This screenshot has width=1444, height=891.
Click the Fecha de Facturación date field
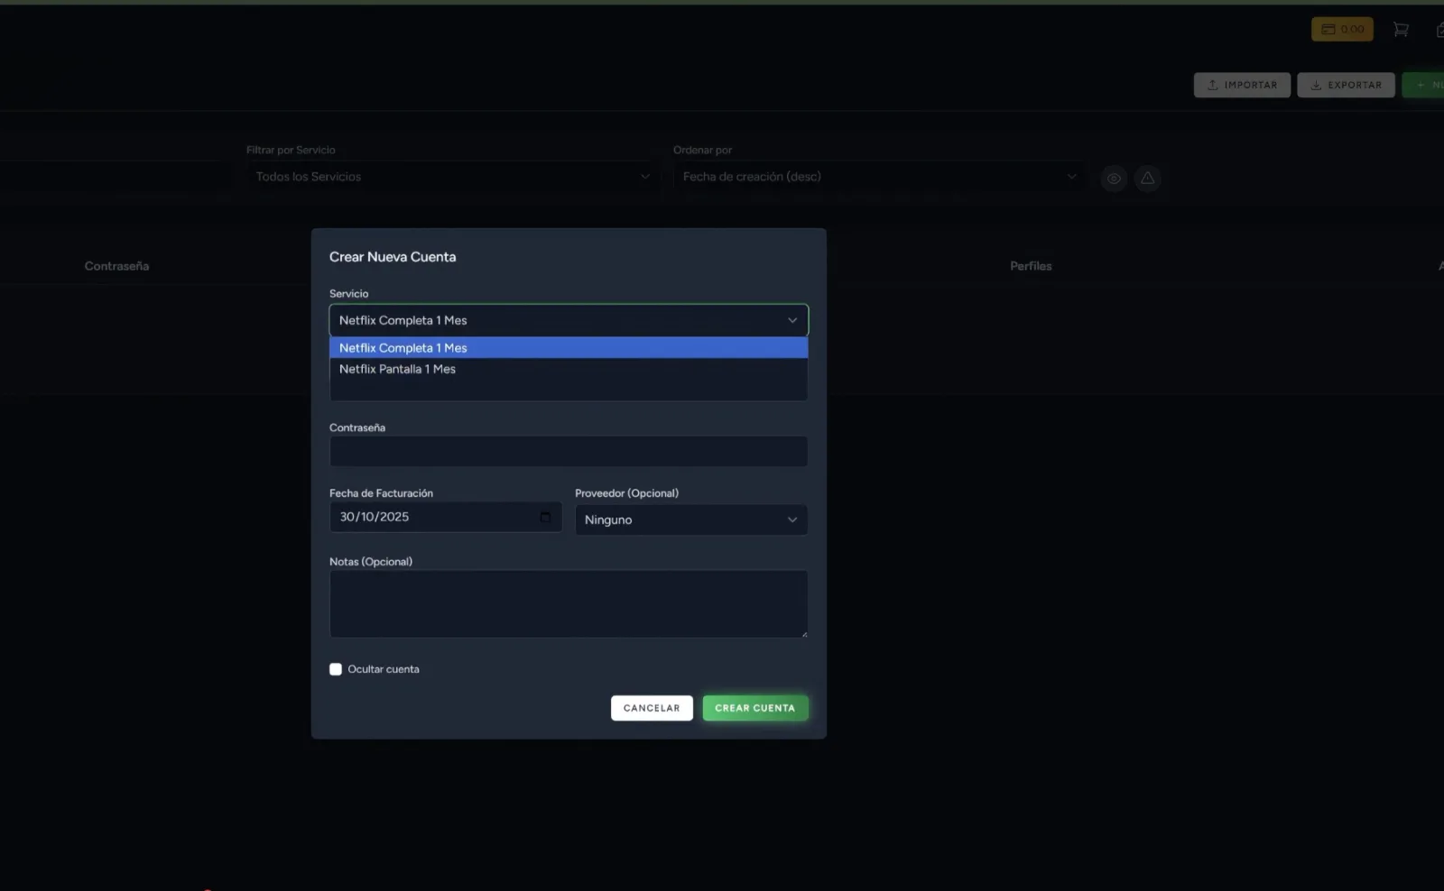click(445, 517)
